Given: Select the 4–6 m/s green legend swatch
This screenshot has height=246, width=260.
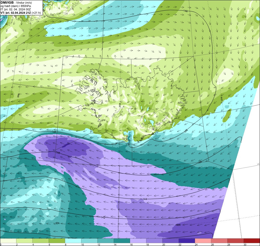Looking at the screenshot, I should (x=41, y=241).
